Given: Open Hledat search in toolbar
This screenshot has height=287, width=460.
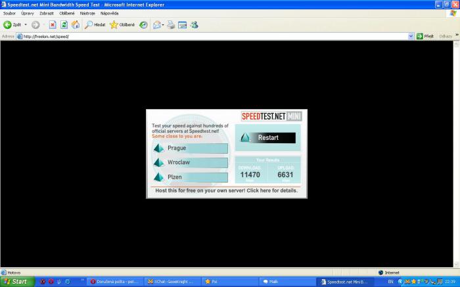Looking at the screenshot, I should pyautogui.click(x=95, y=25).
